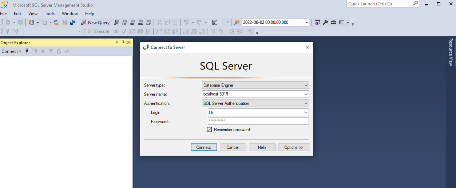456x188 pixels.
Task: Click the Cancel Executing Query stop icon
Action: (116, 32)
